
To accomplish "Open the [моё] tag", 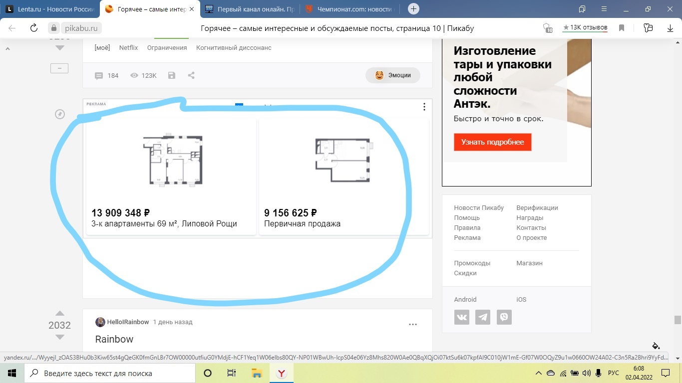I will tap(102, 48).
